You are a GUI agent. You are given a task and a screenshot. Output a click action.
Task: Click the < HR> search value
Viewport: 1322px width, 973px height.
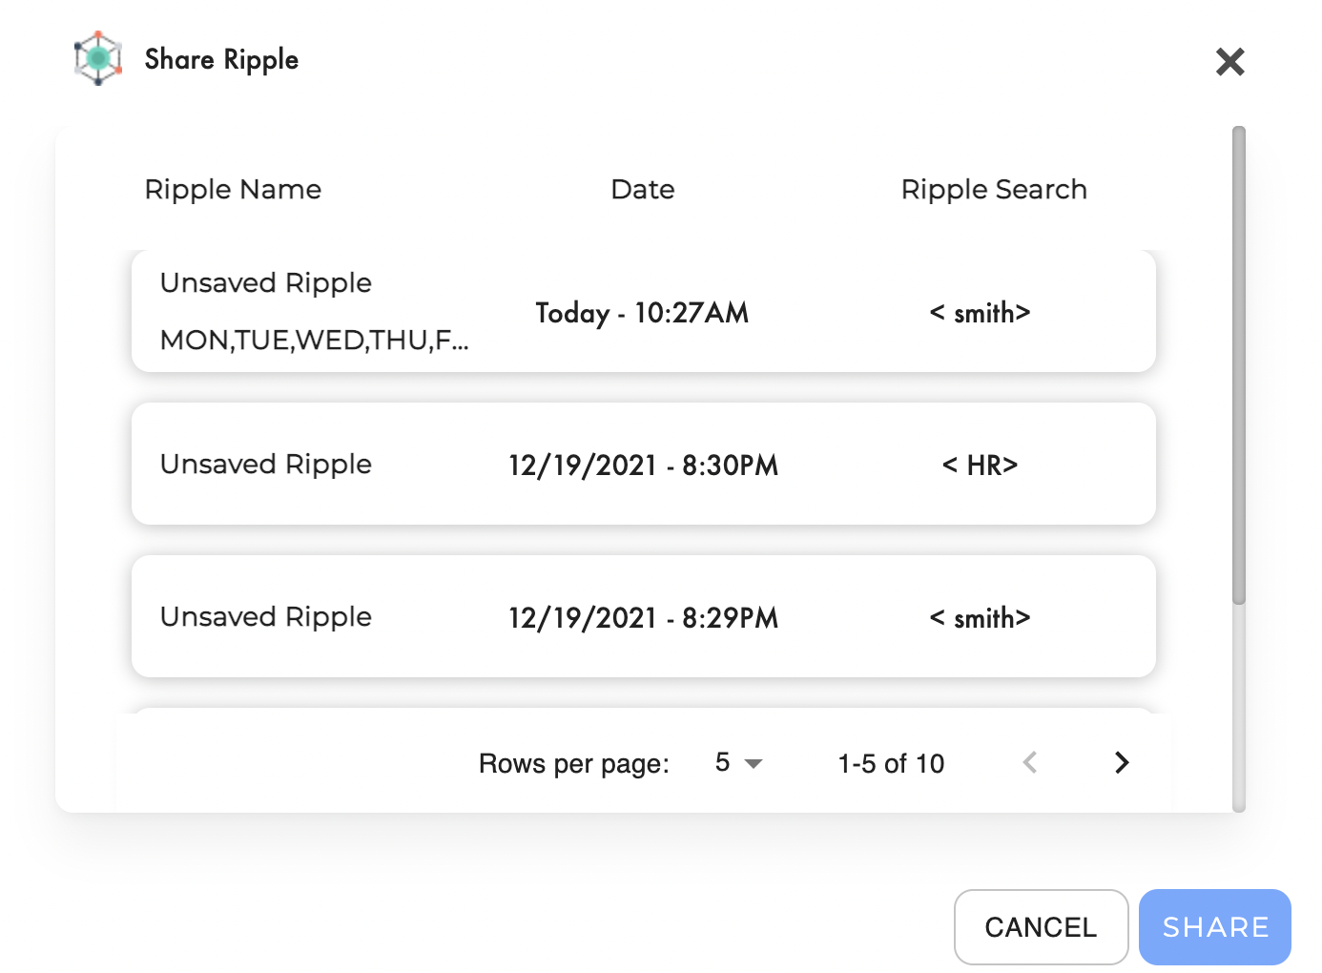[x=981, y=466]
